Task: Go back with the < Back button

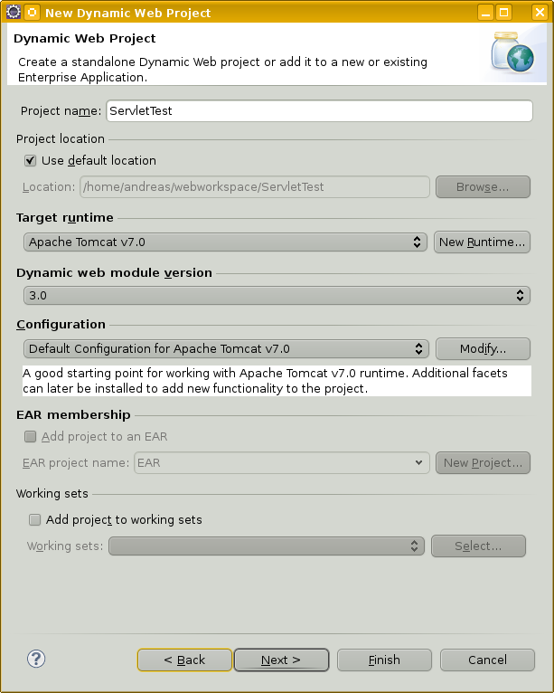Action: (184, 660)
